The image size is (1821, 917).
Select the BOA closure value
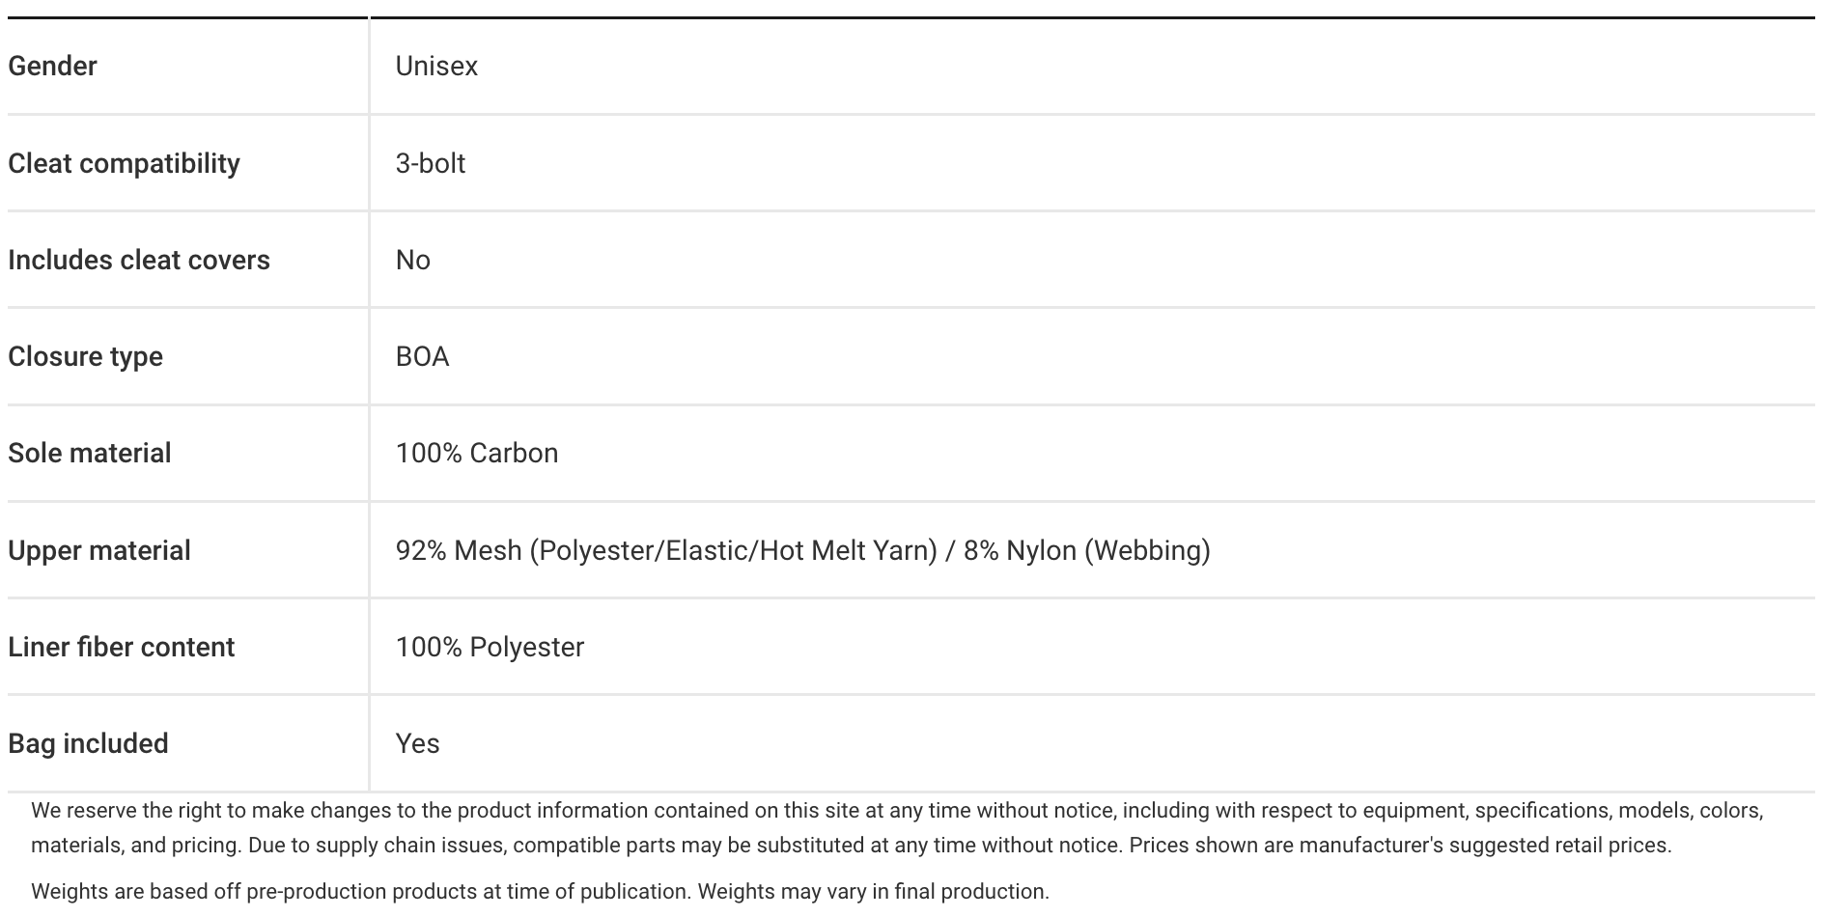(422, 356)
